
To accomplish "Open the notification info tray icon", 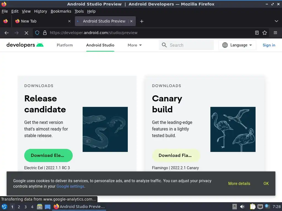I will (x=267, y=206).
